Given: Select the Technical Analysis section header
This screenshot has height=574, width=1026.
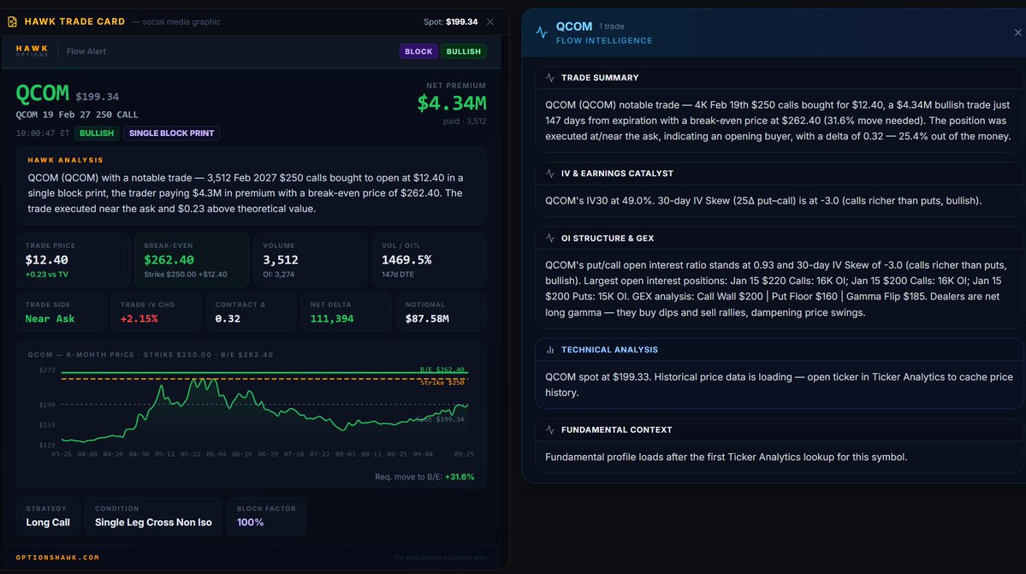Looking at the screenshot, I should (609, 350).
